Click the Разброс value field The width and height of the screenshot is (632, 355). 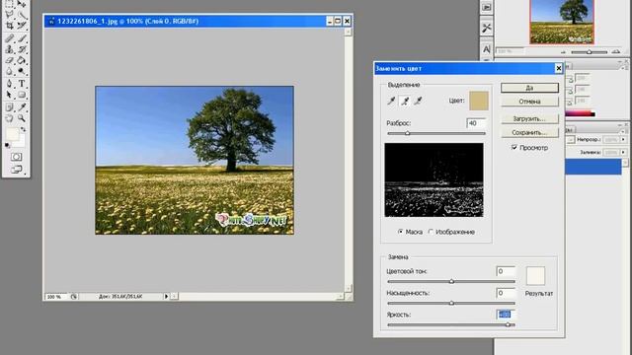click(476, 123)
